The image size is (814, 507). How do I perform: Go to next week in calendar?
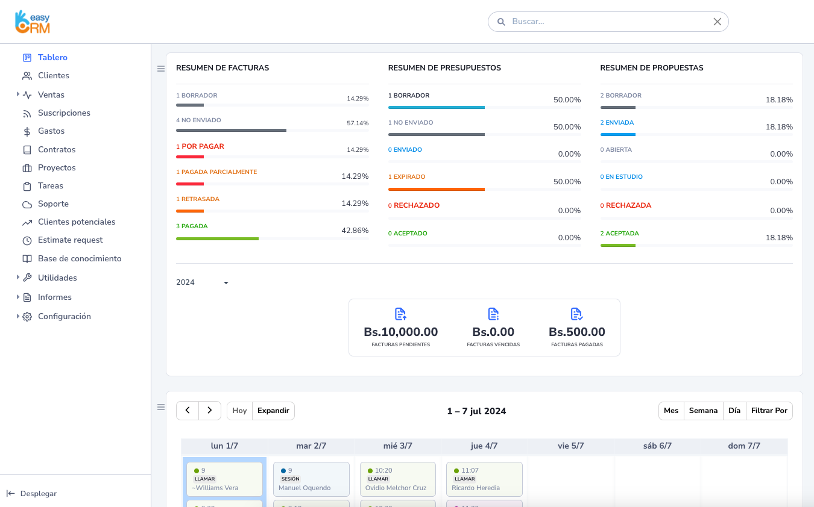(210, 411)
